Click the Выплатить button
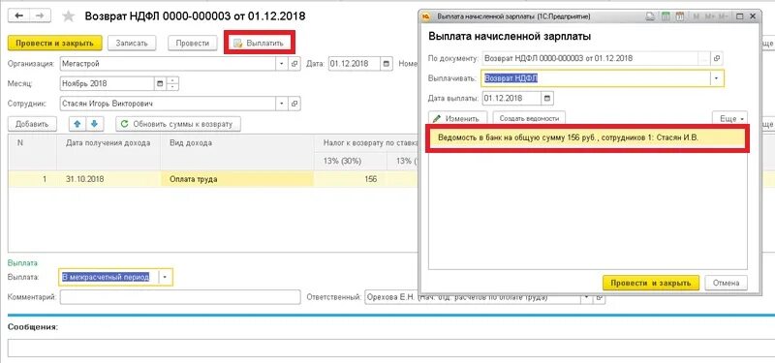 (260, 43)
